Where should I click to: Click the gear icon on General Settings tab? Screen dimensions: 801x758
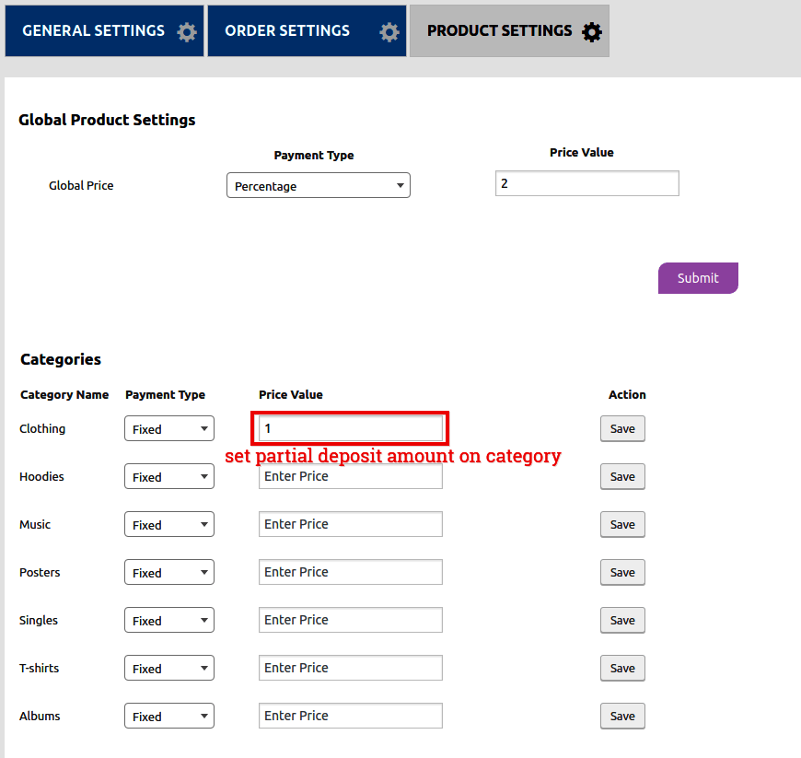point(187,32)
